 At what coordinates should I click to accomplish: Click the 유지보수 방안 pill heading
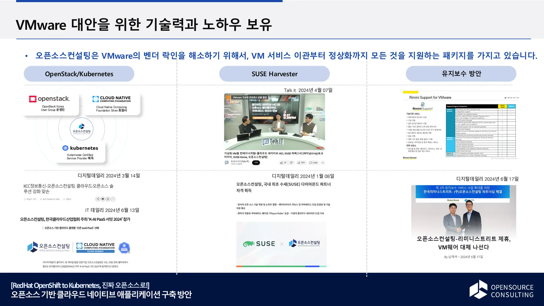[461, 74]
